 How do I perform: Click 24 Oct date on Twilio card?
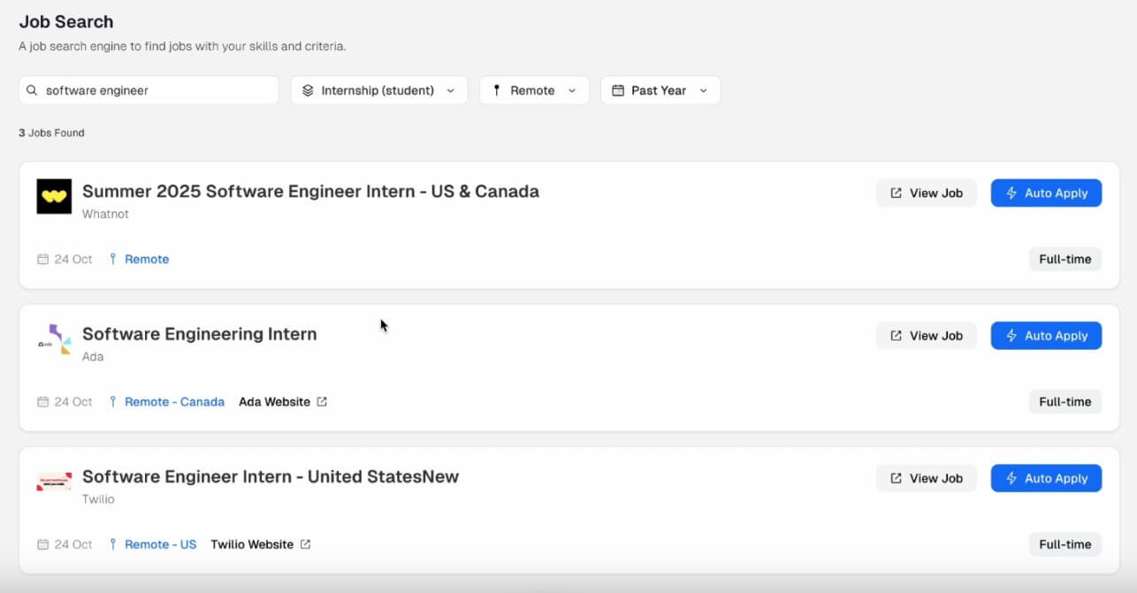pyautogui.click(x=73, y=544)
